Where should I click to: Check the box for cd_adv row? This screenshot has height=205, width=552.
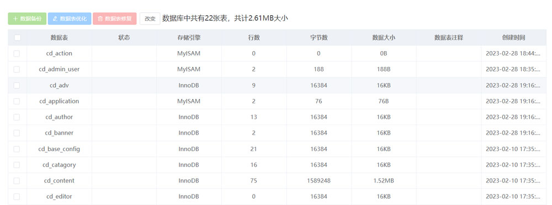(x=17, y=85)
